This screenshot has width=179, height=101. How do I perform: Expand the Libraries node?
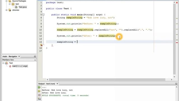6,10
